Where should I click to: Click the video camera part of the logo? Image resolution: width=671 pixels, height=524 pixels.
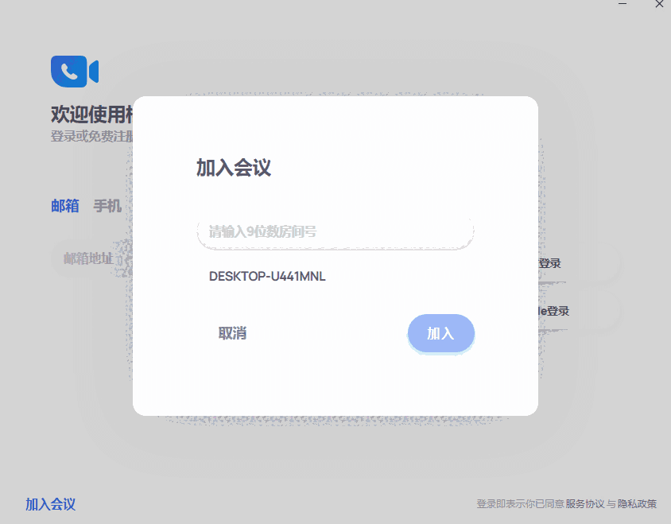click(x=92, y=71)
